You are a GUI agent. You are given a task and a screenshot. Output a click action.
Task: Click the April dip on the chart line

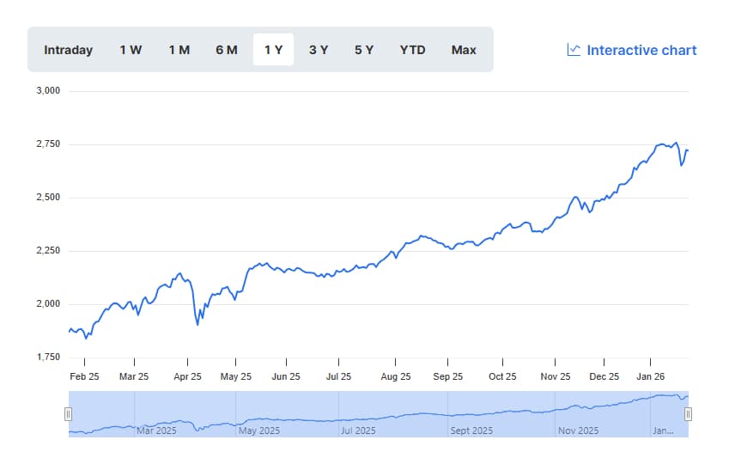pyautogui.click(x=197, y=324)
